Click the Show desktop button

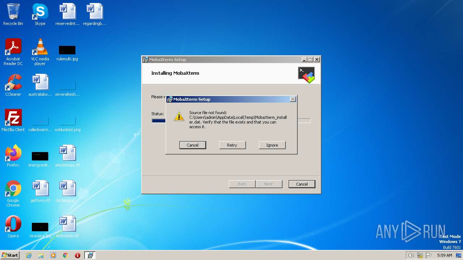click(459, 255)
